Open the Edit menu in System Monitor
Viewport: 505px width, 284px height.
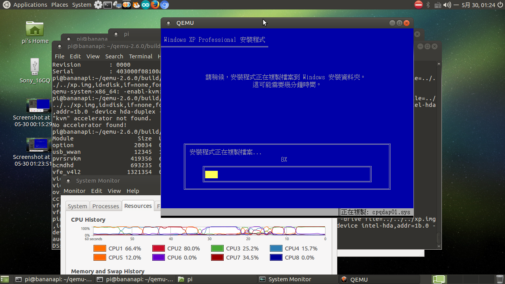tap(97, 191)
